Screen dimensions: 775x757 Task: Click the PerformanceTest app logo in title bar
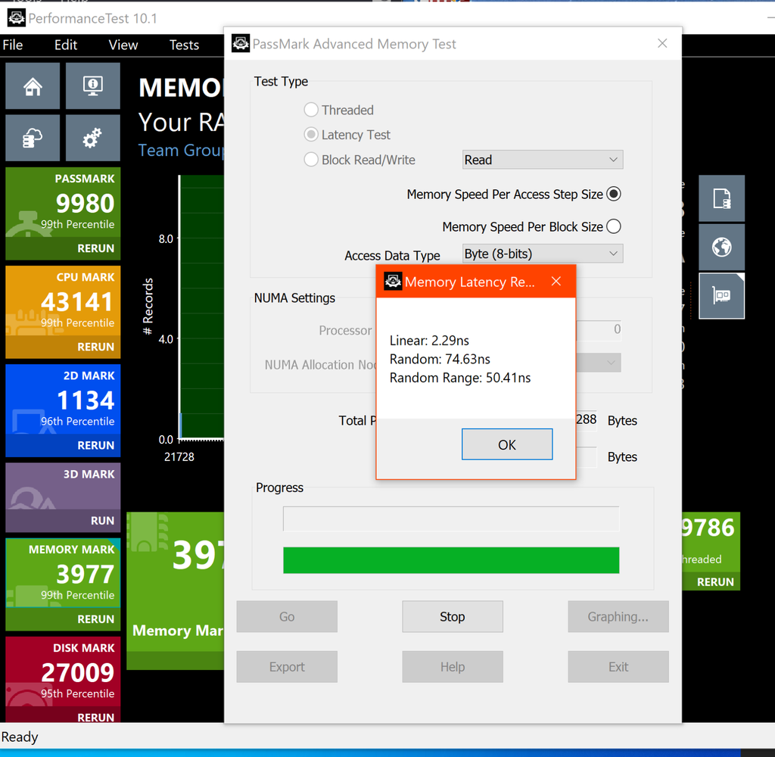click(x=17, y=18)
